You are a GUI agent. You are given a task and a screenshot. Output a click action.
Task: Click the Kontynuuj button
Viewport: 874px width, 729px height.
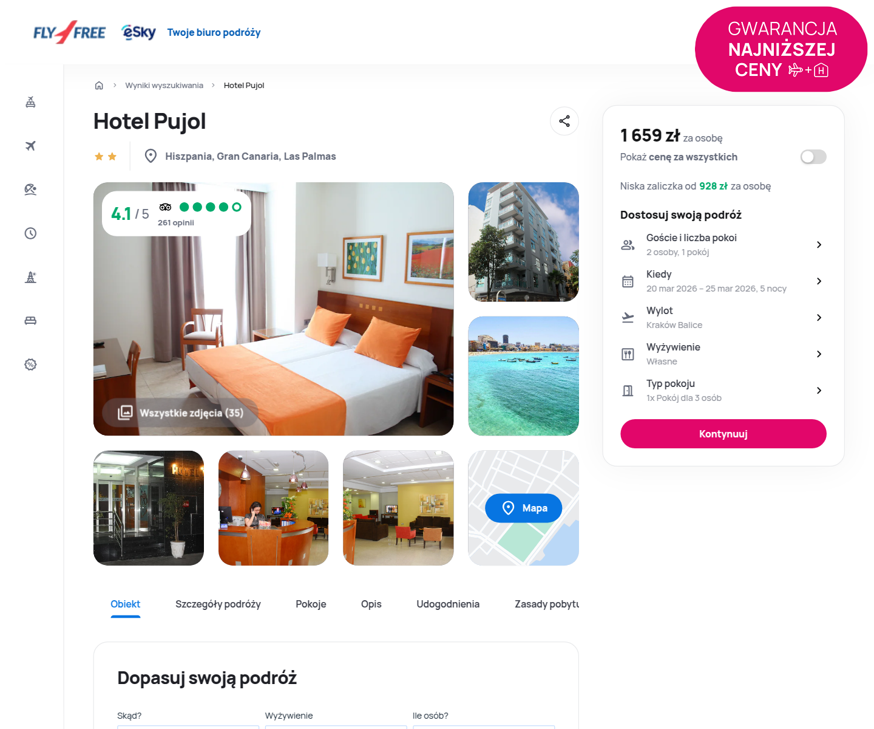point(723,434)
